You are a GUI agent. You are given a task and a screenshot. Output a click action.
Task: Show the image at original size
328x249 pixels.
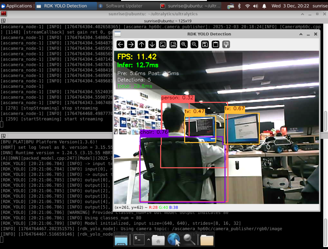point(163,44)
